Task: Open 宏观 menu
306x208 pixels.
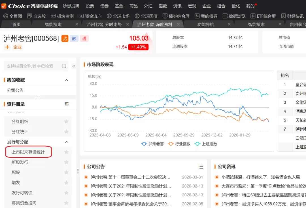Action: (192, 6)
